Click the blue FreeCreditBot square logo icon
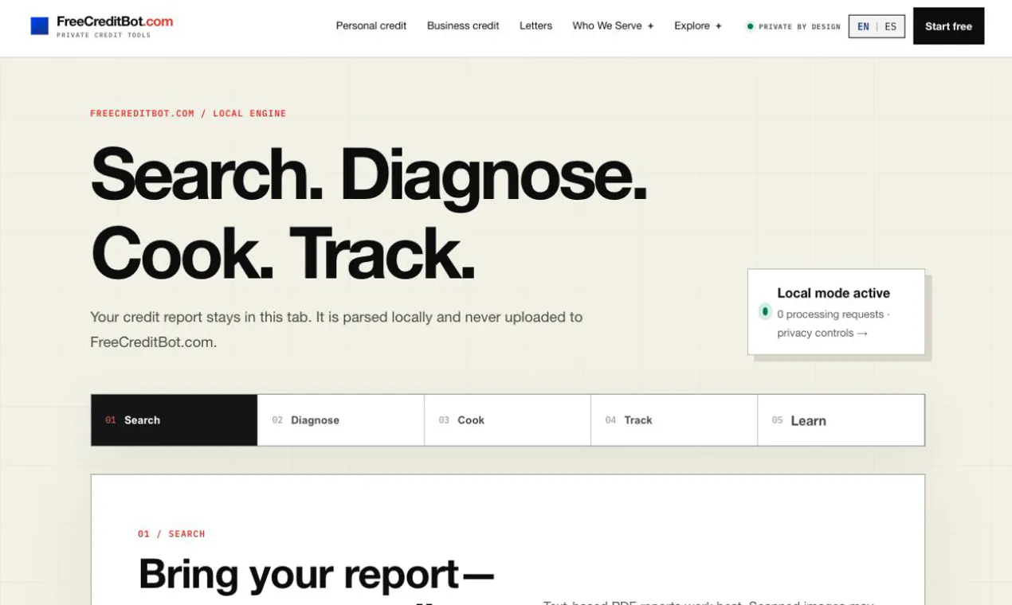 click(x=40, y=26)
